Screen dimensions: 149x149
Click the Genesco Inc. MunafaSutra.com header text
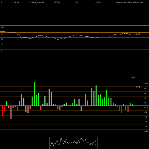(129, 2)
